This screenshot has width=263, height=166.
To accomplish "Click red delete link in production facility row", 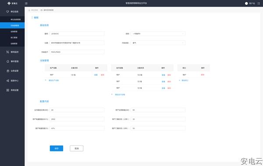I will coord(103,75).
